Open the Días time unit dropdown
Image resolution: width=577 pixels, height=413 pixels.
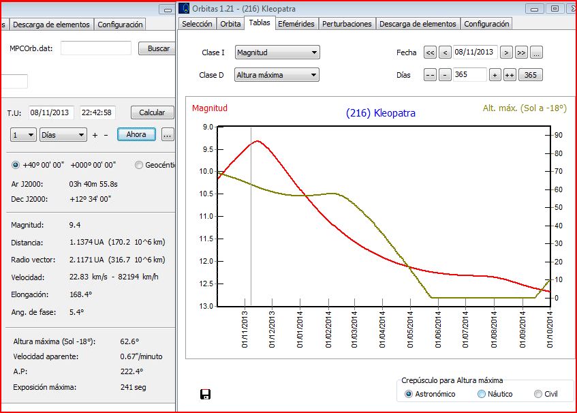[x=63, y=135]
